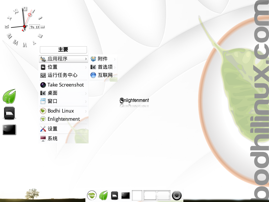Viewport: 269px width, 202px height.
Task: Open the 应用程序 menu entry
Action: pyautogui.click(x=64, y=59)
